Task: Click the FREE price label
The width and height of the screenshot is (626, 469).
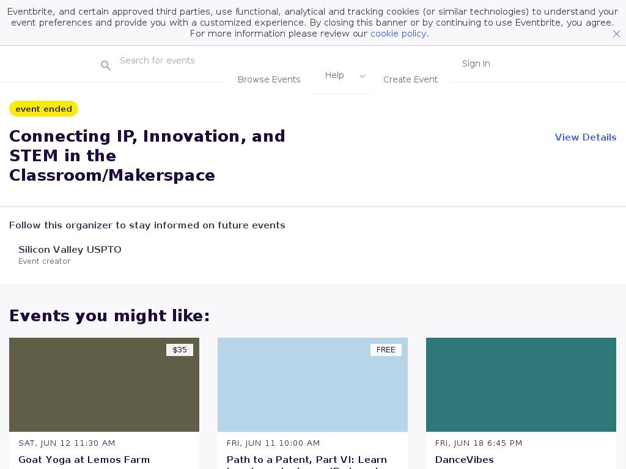Action: [386, 350]
